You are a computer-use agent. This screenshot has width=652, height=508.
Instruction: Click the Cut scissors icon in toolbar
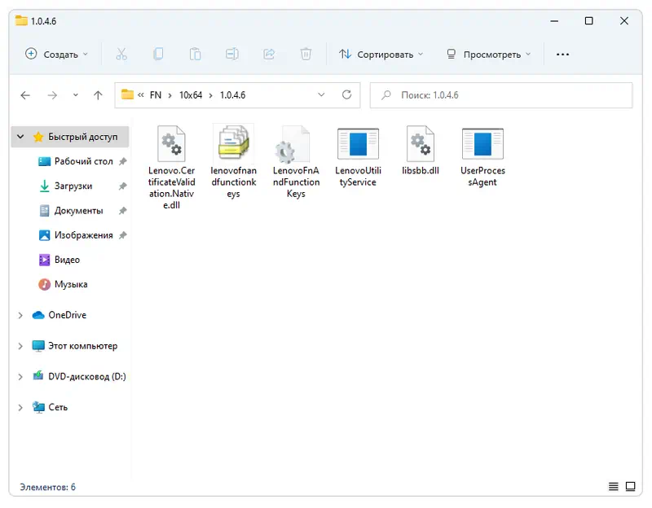tap(121, 55)
